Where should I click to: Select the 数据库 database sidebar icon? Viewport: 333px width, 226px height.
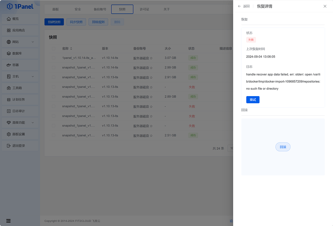click(20, 53)
